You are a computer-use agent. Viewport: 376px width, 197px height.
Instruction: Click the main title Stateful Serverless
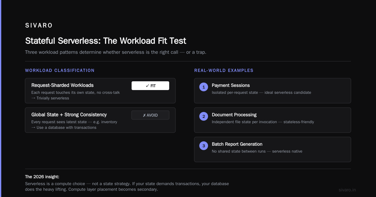pyautogui.click(x=106, y=41)
